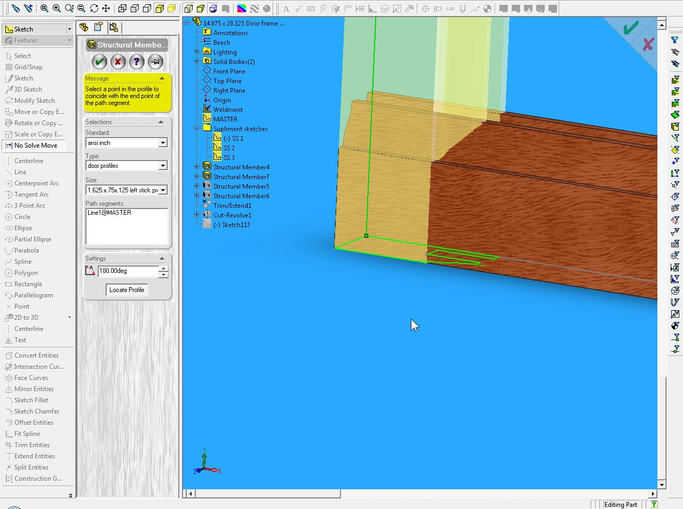Cancel with red X in Structural Member panel
This screenshot has height=509, width=683.
(118, 62)
